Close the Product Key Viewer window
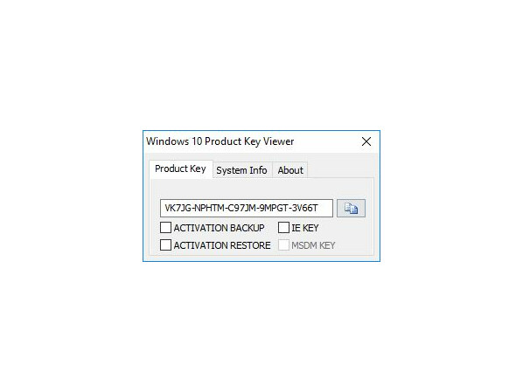The width and height of the screenshot is (523, 392). 366,141
